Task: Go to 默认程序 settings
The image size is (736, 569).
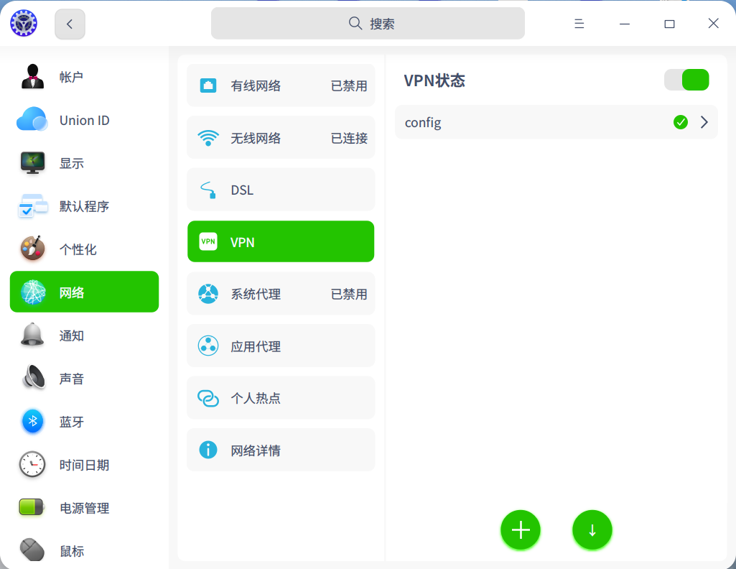Action: pyautogui.click(x=85, y=206)
